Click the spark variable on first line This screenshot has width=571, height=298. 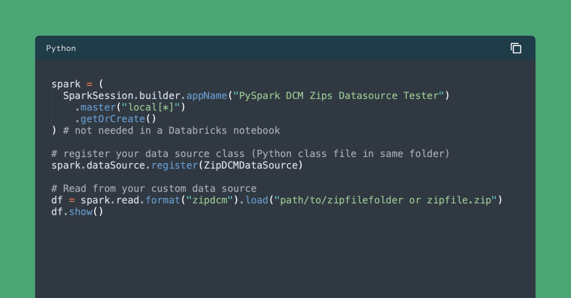point(66,84)
